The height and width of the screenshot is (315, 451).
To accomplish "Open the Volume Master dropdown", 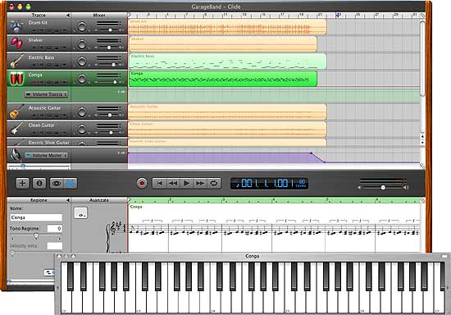I will pyautogui.click(x=47, y=155).
